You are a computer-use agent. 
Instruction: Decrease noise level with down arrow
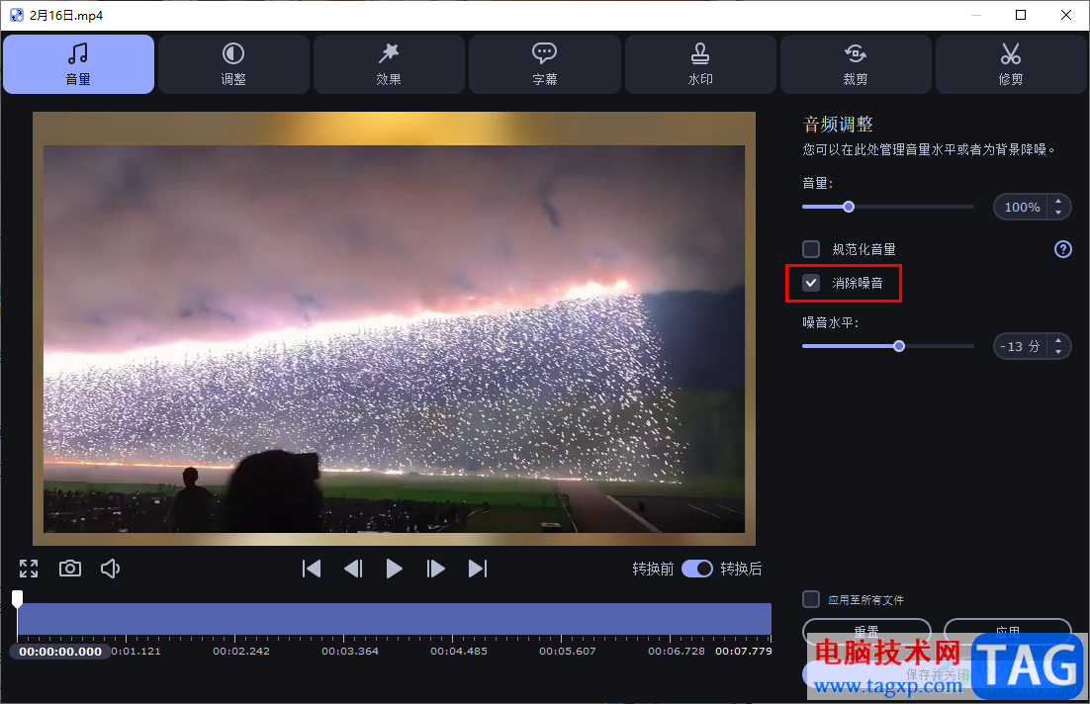click(x=1058, y=352)
